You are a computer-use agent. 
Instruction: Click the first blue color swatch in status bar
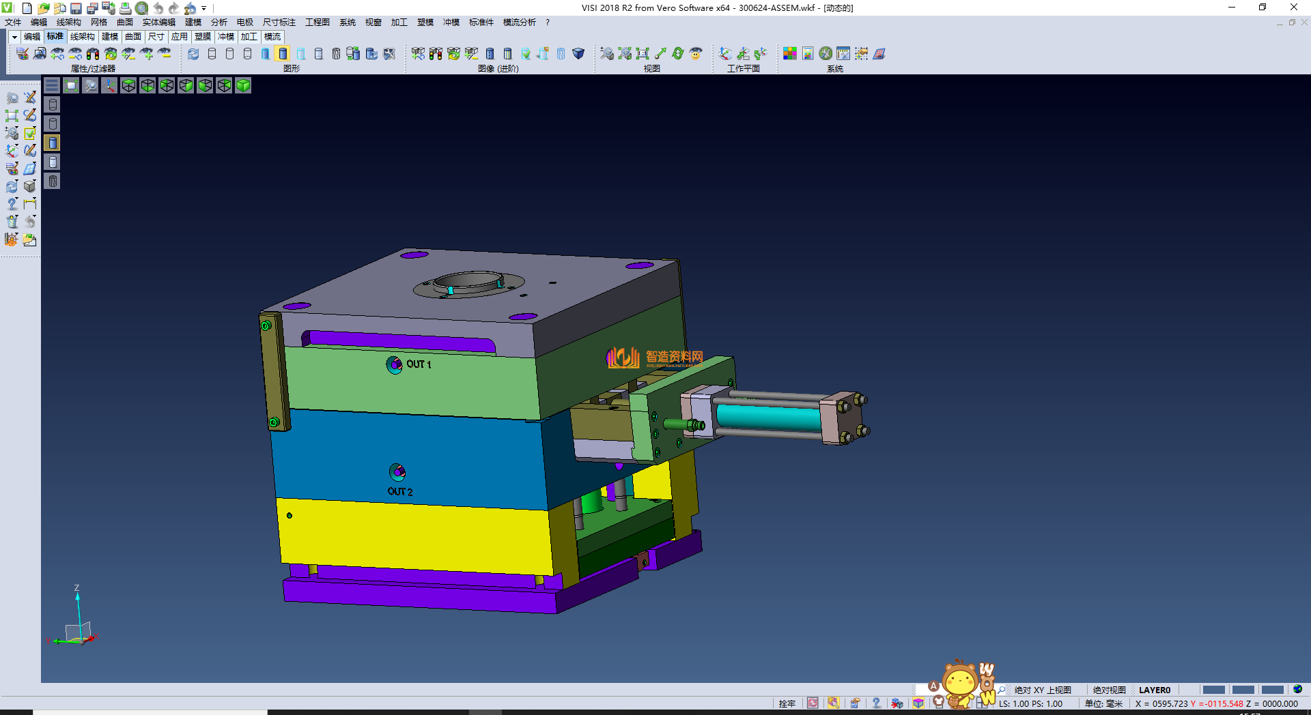click(1213, 690)
